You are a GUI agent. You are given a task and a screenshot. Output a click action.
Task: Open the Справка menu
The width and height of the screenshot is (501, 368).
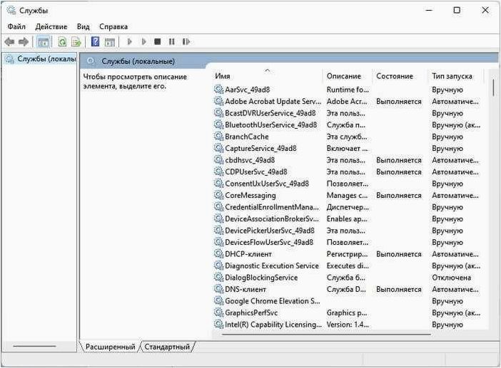coord(113,27)
